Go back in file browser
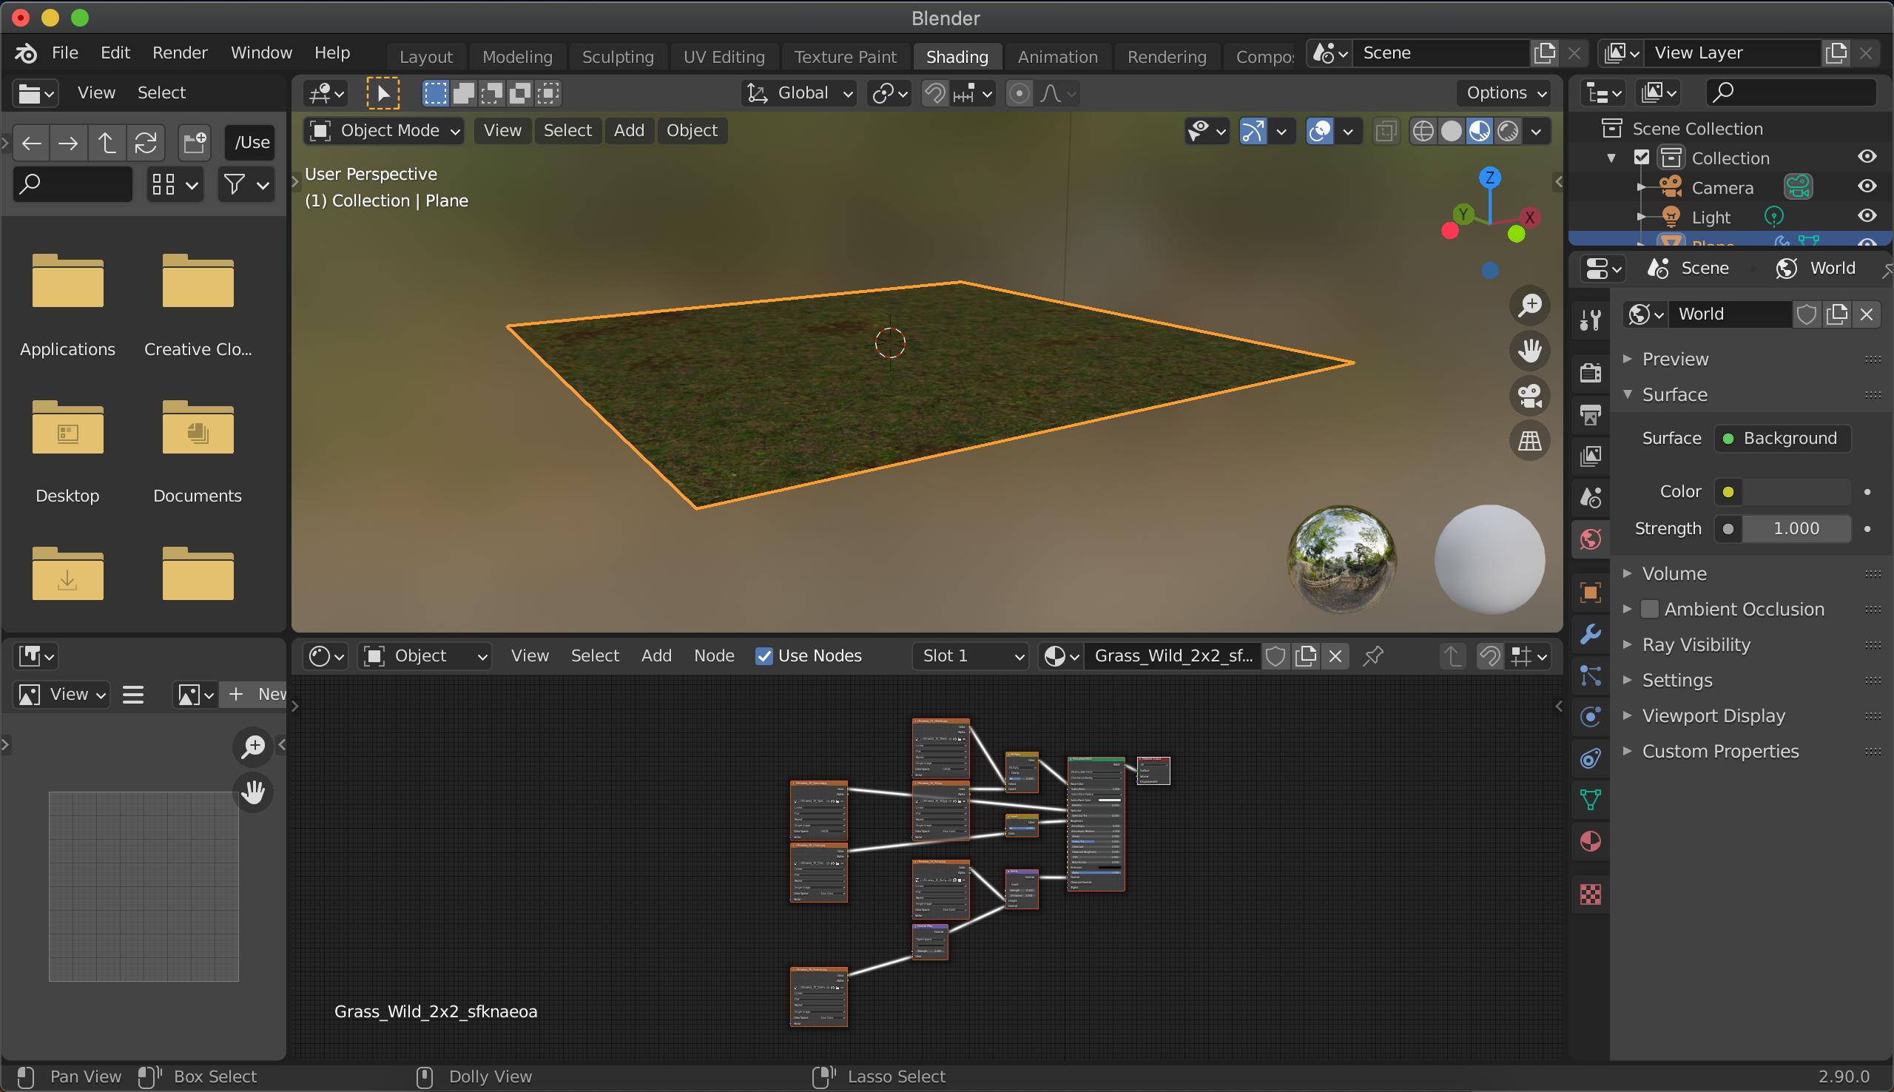The height and width of the screenshot is (1092, 1894). 32,143
